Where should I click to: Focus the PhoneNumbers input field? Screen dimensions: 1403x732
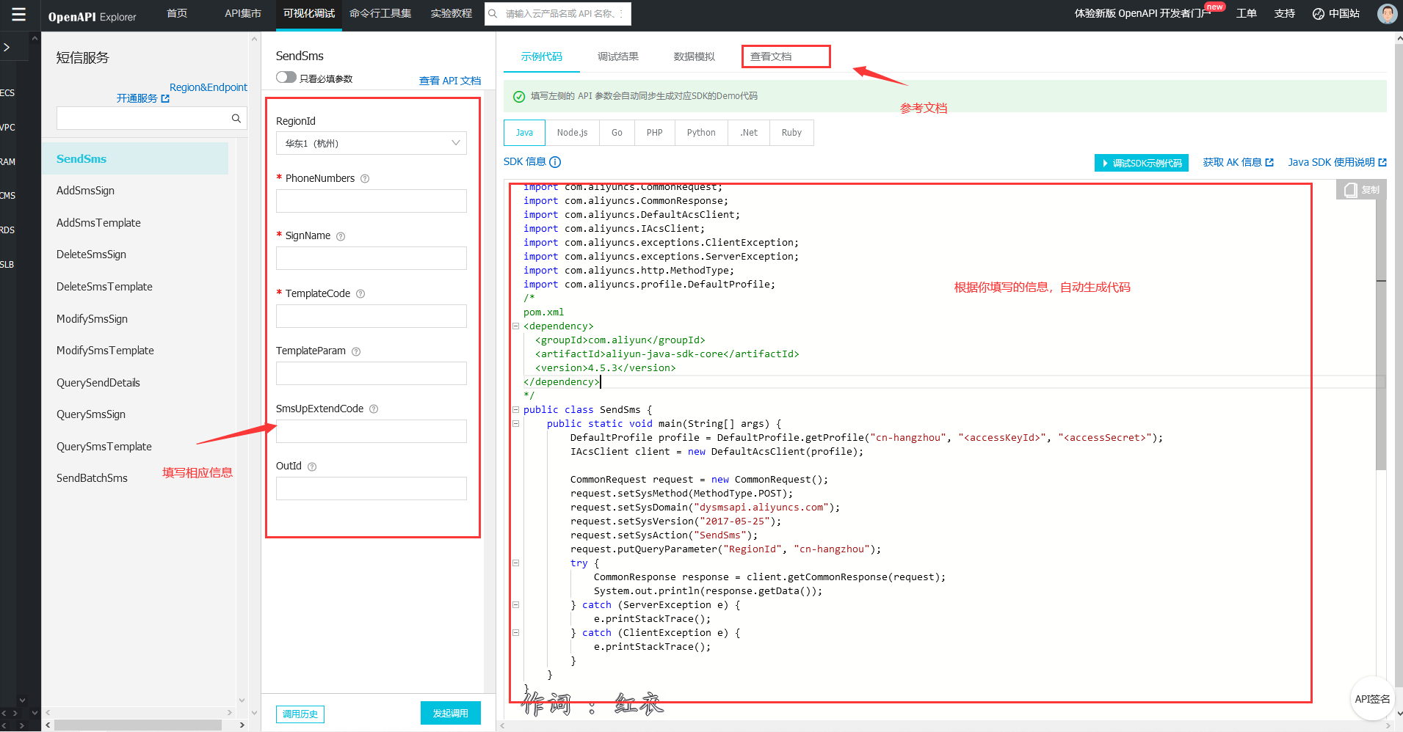click(371, 201)
